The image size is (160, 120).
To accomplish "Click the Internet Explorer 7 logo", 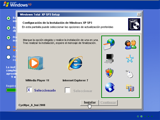I will pos(75,63).
